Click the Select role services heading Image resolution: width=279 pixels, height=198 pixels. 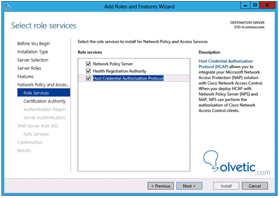tap(44, 25)
